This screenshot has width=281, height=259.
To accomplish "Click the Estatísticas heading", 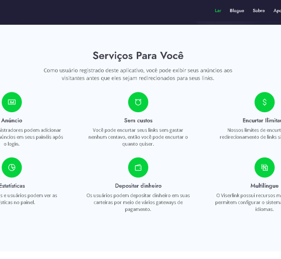I will (x=12, y=186).
